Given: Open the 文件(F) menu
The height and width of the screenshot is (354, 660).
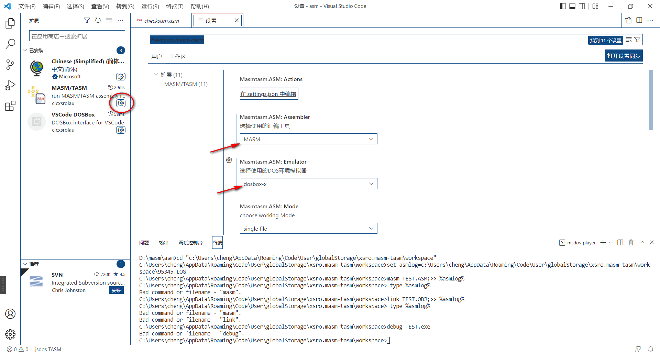Looking at the screenshot, I should (27, 6).
